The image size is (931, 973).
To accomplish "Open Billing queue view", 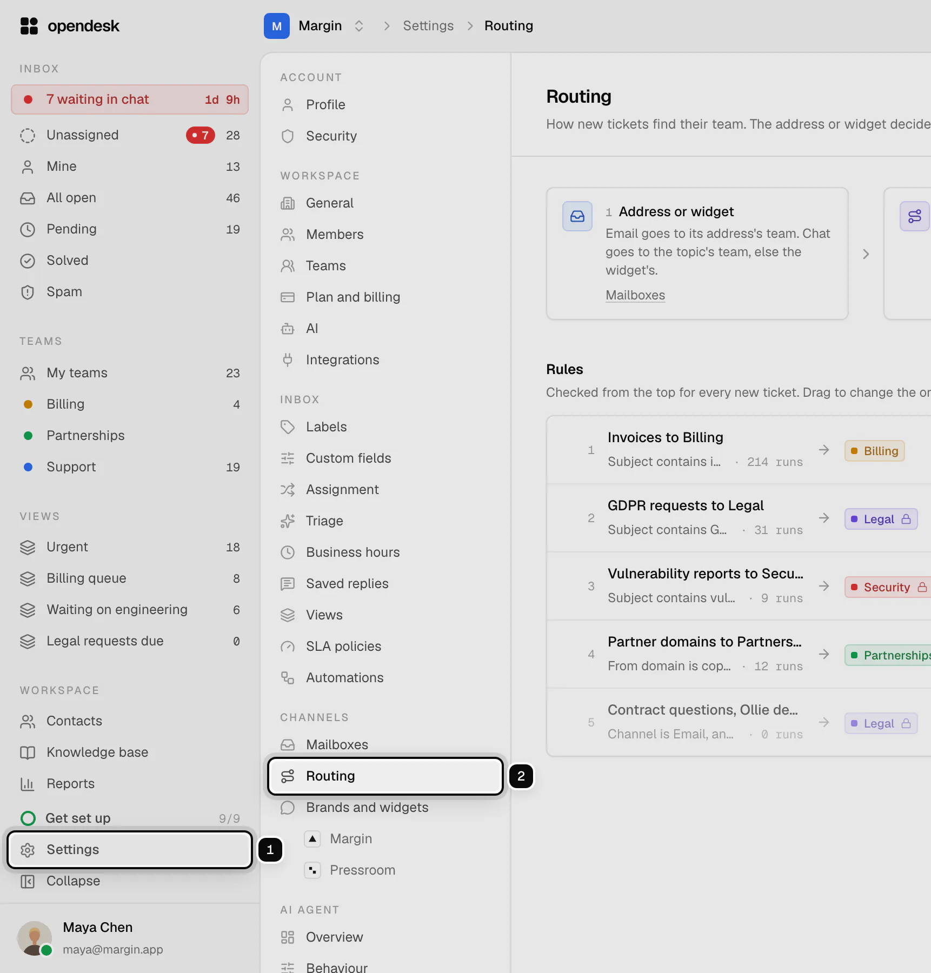I will pos(130,578).
